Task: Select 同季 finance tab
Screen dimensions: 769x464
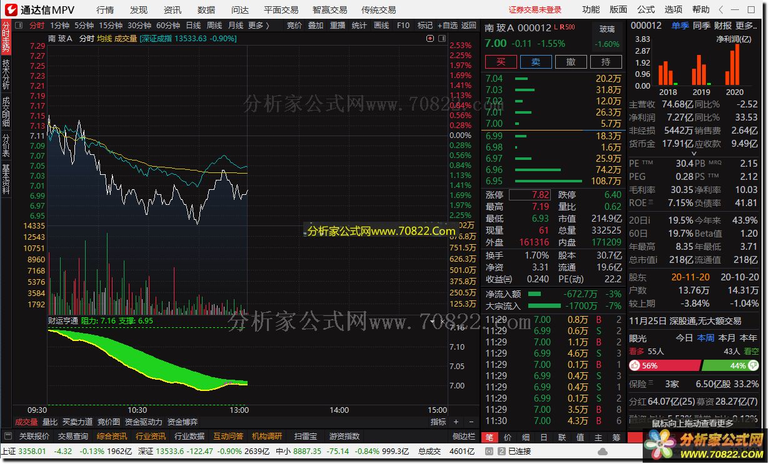Action: click(701, 26)
